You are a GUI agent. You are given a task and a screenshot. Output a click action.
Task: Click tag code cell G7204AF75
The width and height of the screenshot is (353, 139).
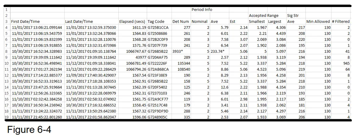tap(159, 57)
